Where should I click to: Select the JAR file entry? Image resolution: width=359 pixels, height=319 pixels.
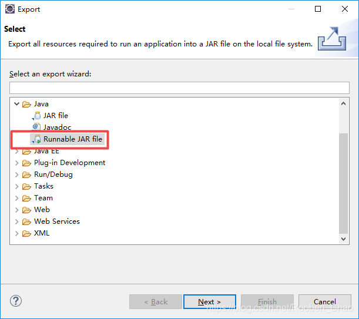(x=56, y=116)
